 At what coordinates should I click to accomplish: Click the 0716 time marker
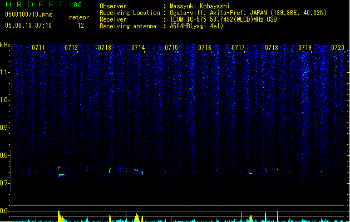(205, 48)
